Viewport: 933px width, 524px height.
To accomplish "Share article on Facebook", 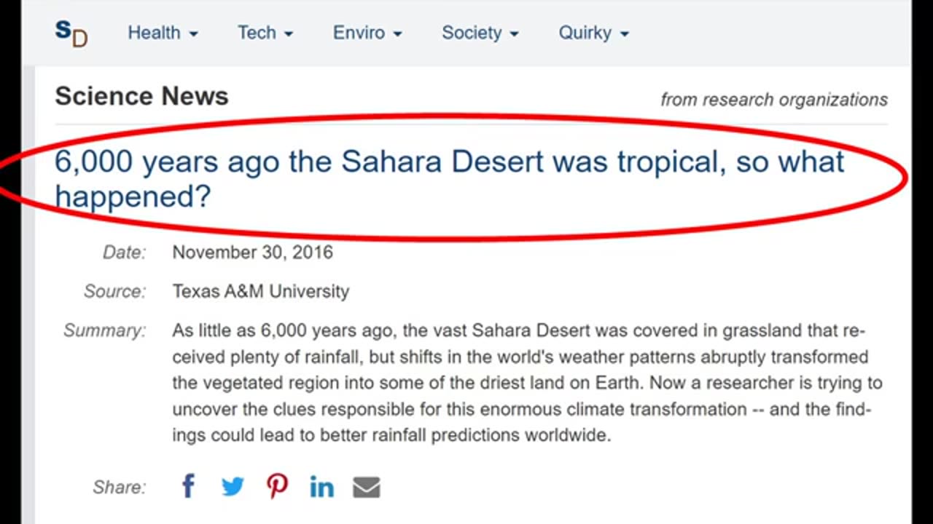I will click(x=188, y=486).
